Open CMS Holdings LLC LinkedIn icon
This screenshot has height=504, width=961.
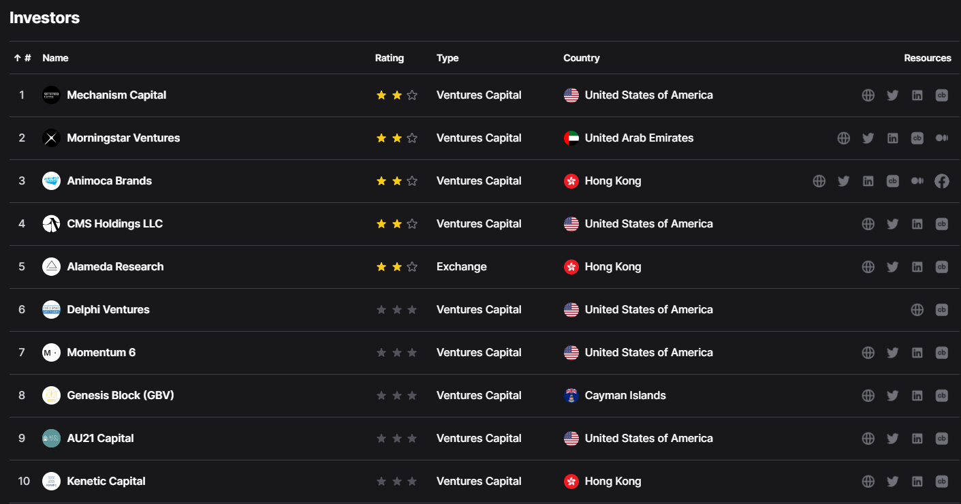[x=917, y=224]
